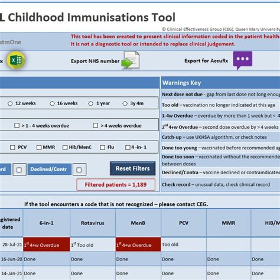Viewport: 280px width, 280px height.
Task: Select the 3y 4m radio button
Action: click(x=125, y=103)
